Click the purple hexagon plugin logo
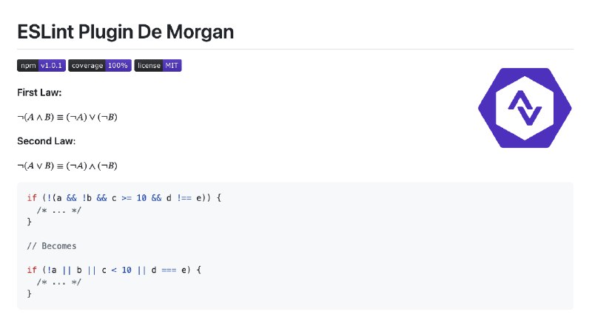 (x=525, y=108)
